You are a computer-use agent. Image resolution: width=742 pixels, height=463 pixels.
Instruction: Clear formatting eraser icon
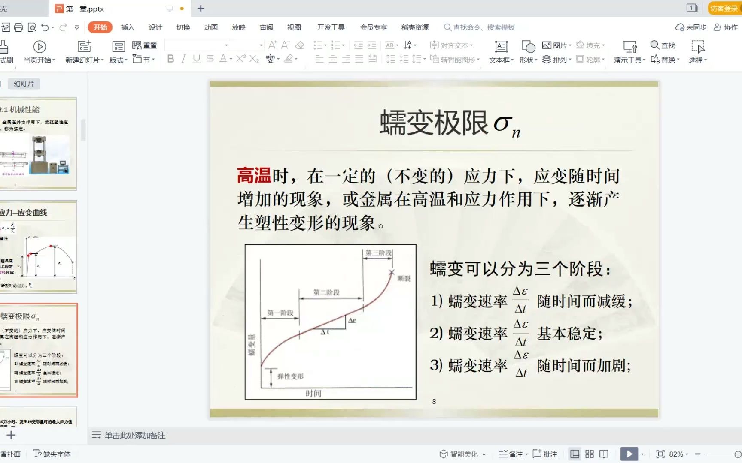300,45
